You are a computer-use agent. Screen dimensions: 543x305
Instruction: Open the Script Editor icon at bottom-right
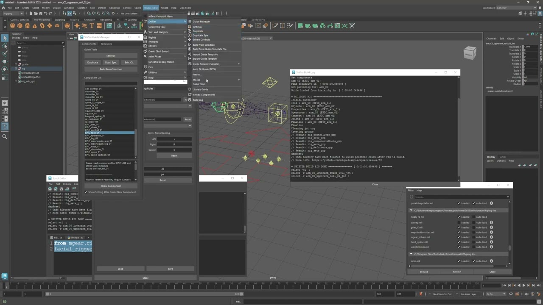pyautogui.click(x=539, y=301)
